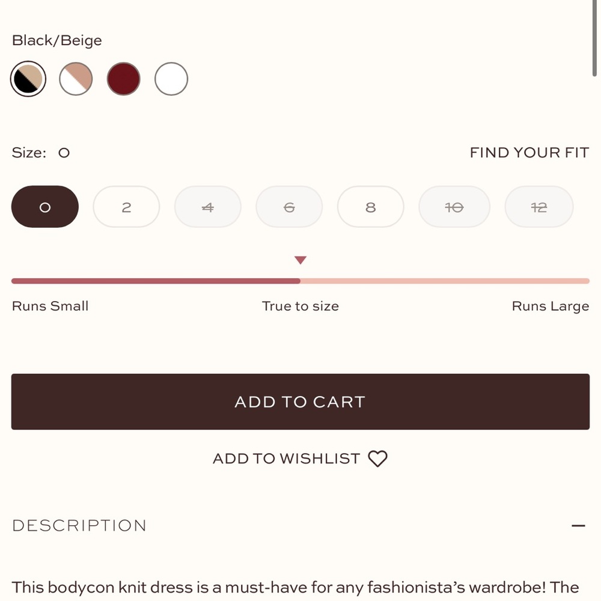Screen dimensions: 601x601
Task: Open the Find Your Fit guide
Action: point(529,153)
